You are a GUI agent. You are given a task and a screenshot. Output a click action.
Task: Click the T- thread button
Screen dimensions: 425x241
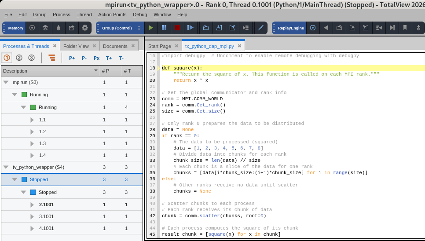(x=121, y=58)
